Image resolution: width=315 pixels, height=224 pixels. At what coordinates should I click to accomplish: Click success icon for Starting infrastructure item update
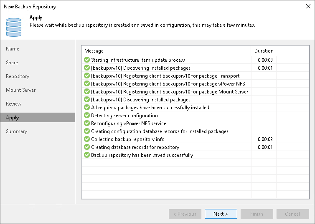pos(87,60)
